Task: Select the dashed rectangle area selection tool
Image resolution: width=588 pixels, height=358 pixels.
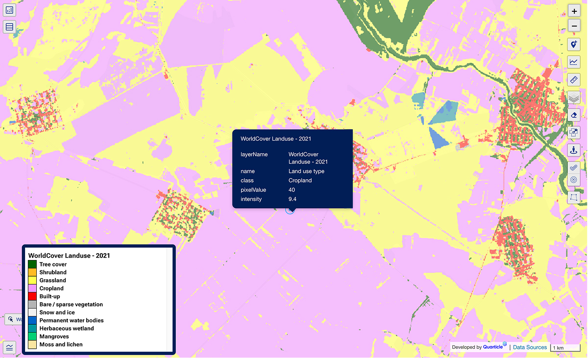Action: click(573, 197)
